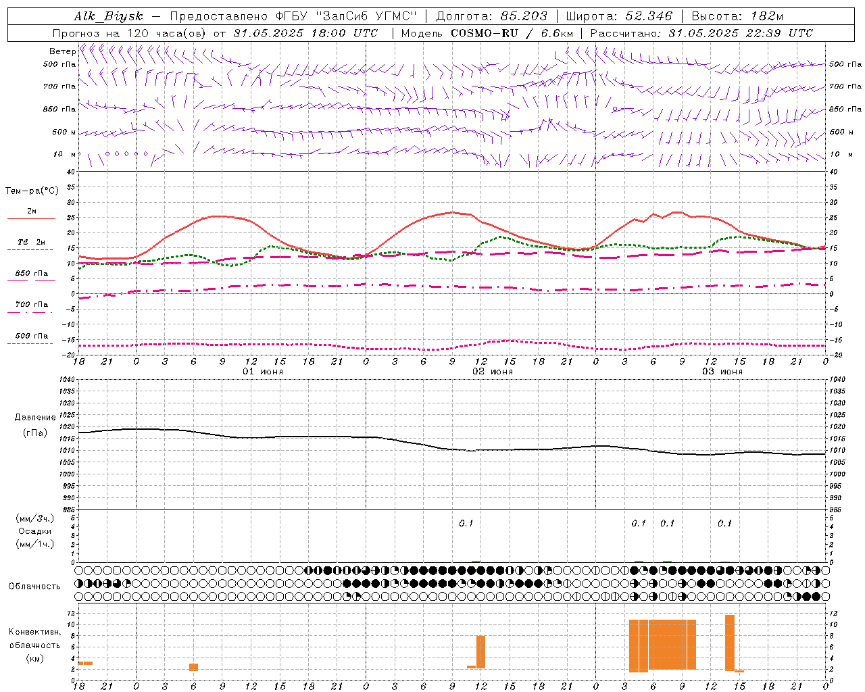865x692 pixels.
Task: Click the '03 июня' date label
Action: (x=722, y=372)
